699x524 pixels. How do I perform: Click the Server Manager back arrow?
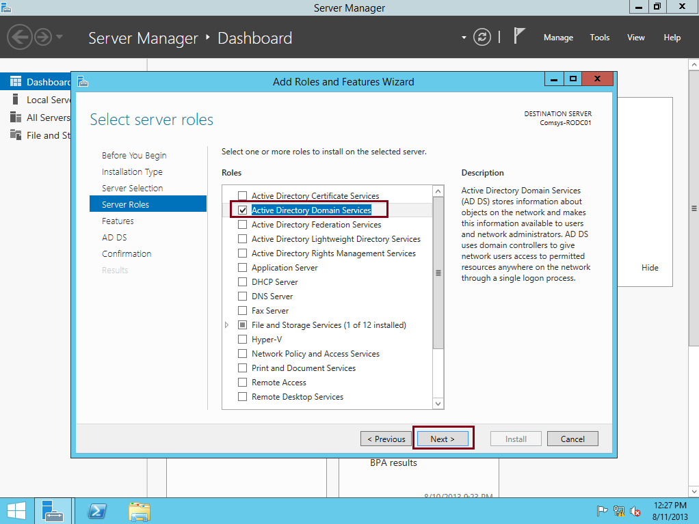(20, 37)
